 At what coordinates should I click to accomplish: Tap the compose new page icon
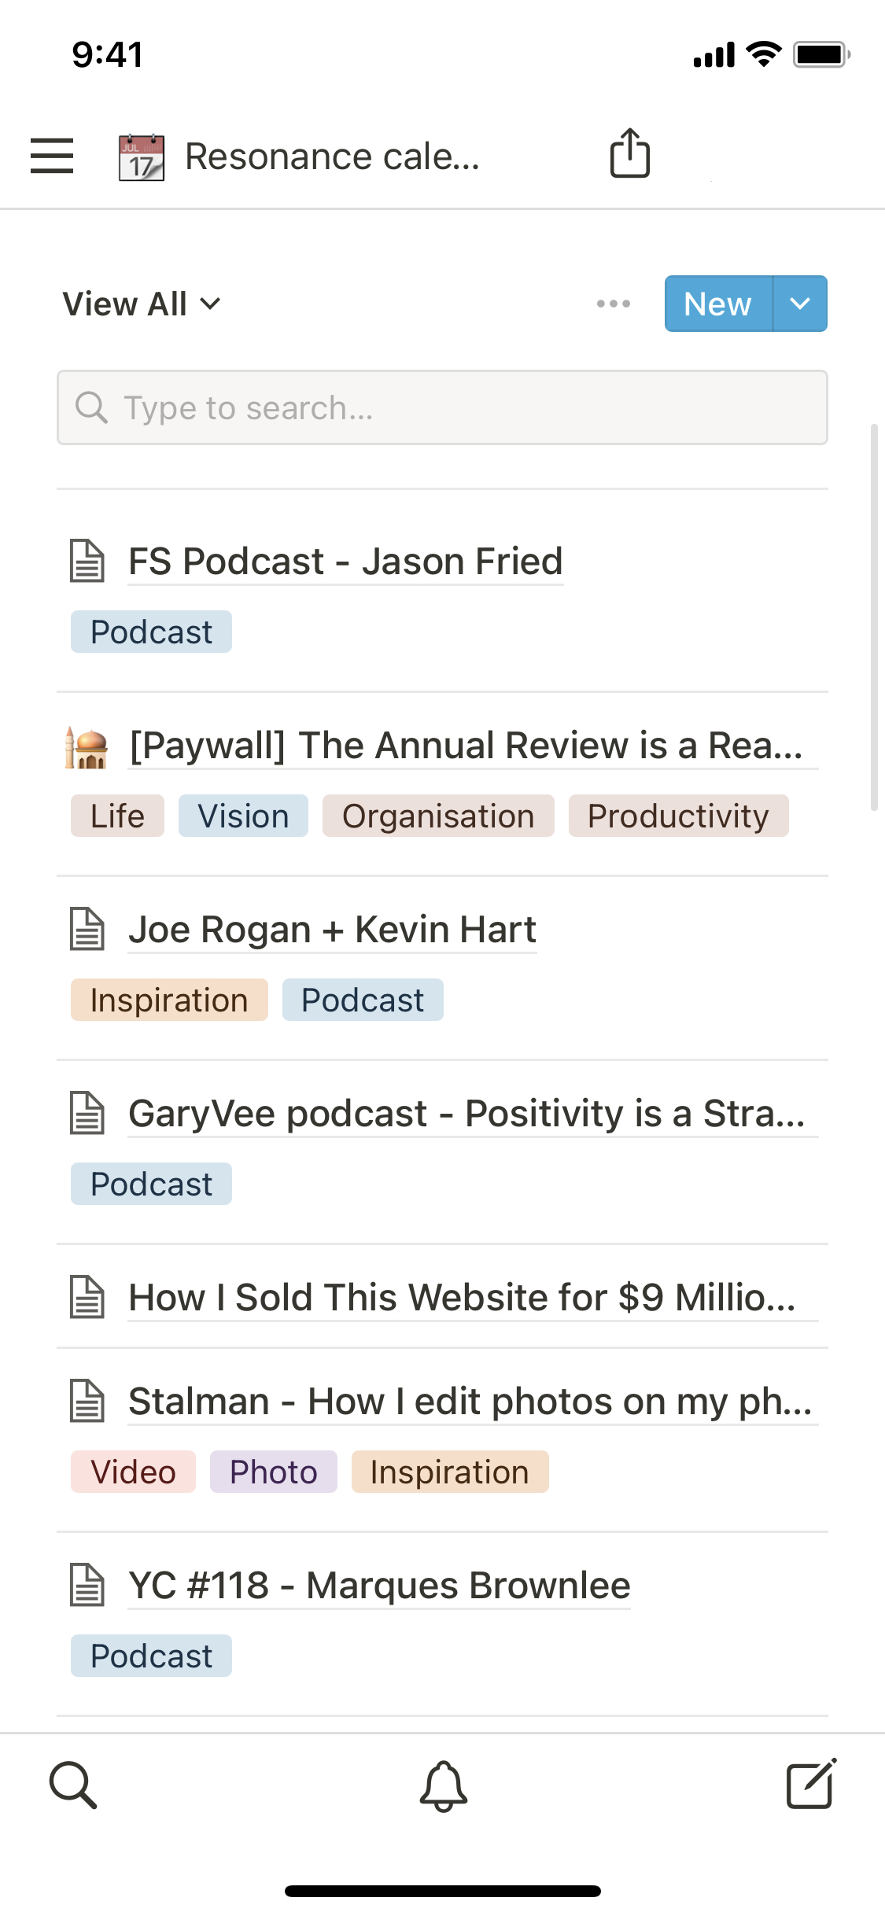coord(811,1785)
